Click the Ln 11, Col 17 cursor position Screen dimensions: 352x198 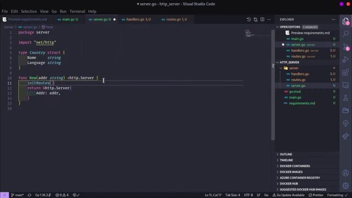click(x=213, y=195)
